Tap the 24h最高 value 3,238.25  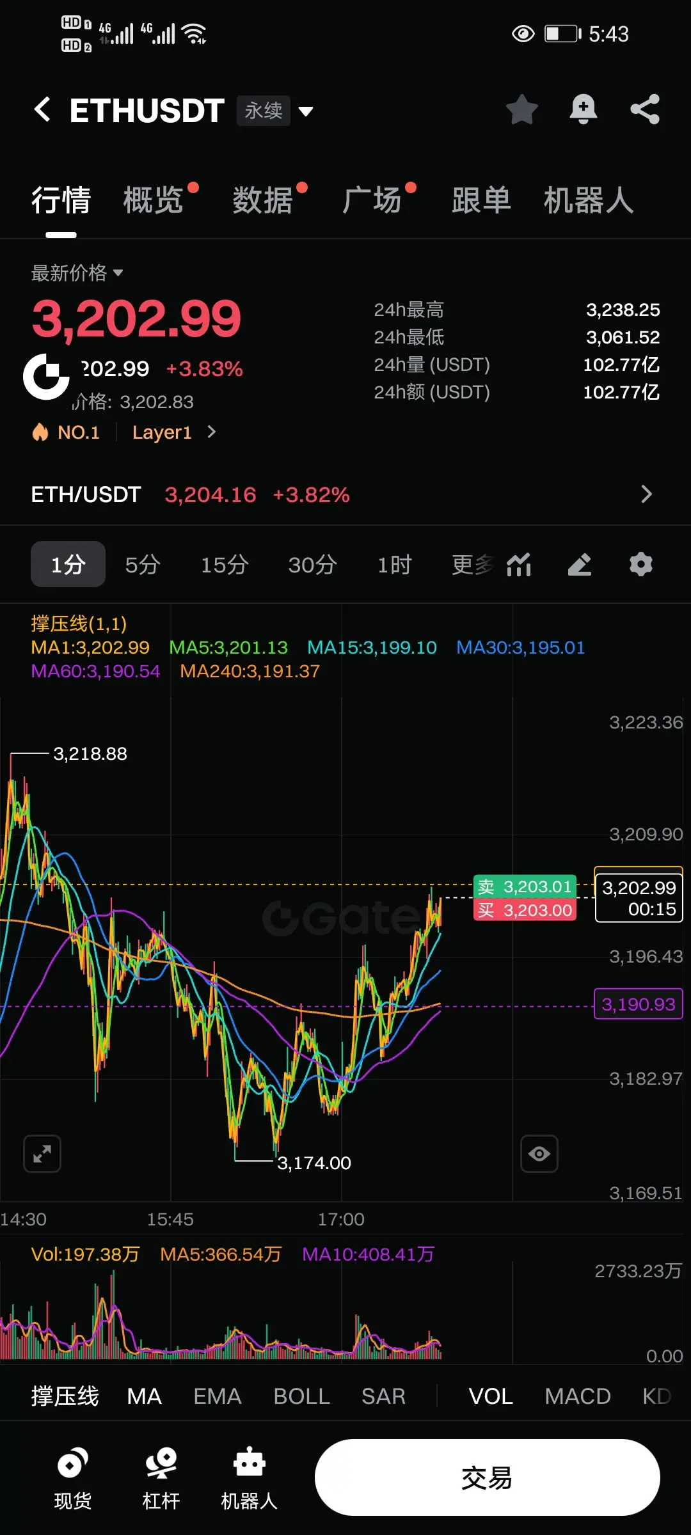623,310
